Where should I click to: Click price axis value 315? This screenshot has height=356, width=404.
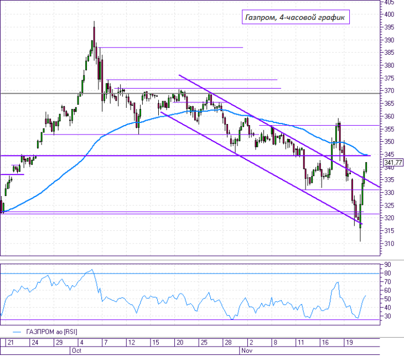click(x=389, y=231)
